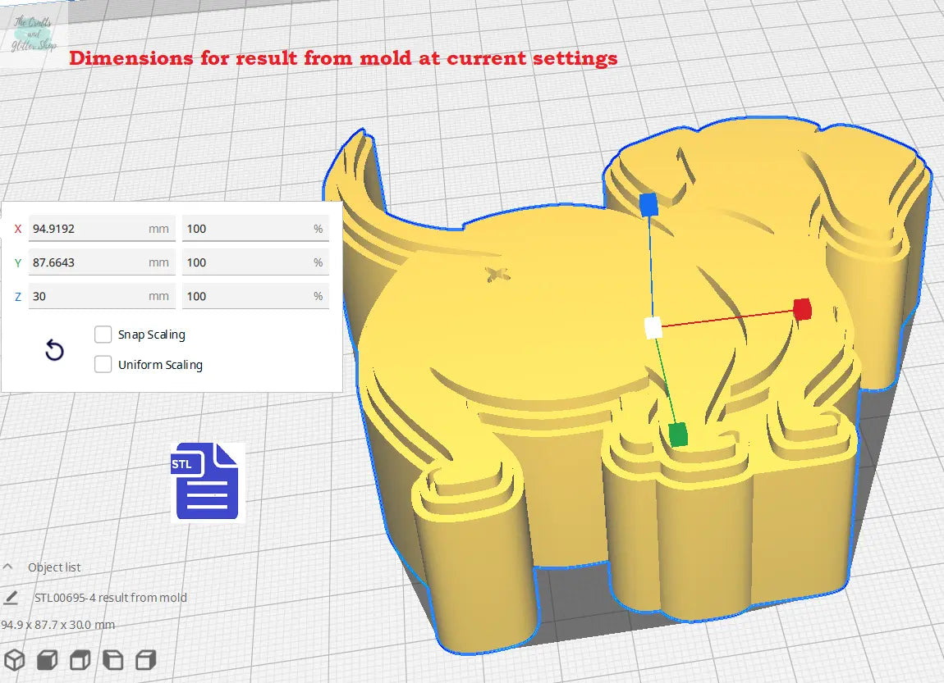The width and height of the screenshot is (944, 683).
Task: Click the reset scale arrow icon
Action: pos(54,350)
